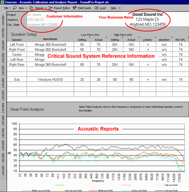
Task: Click the vertical REPORT sidebar strip
Action: [3, 95]
